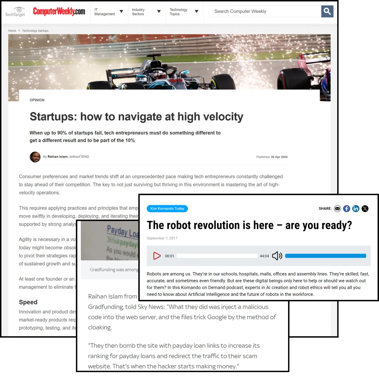Click the Formula 1 car header image
Viewport: 379px width, 379px height.
click(169, 62)
